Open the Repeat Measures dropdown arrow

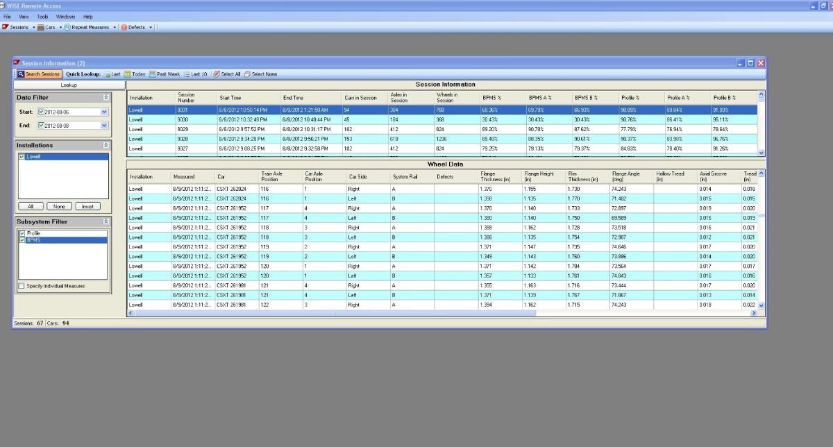[x=115, y=27]
